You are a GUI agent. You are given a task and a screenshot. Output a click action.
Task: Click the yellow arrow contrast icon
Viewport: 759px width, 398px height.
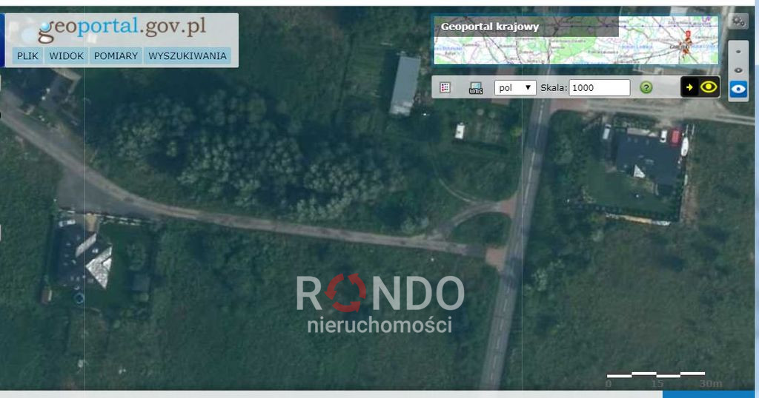689,87
